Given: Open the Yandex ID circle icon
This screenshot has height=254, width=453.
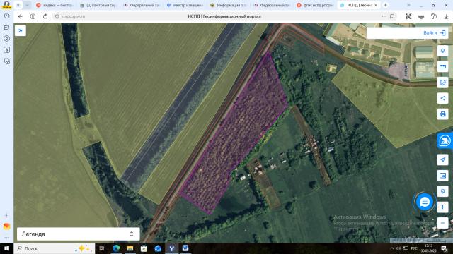Looking at the screenshot, I should point(33,16).
